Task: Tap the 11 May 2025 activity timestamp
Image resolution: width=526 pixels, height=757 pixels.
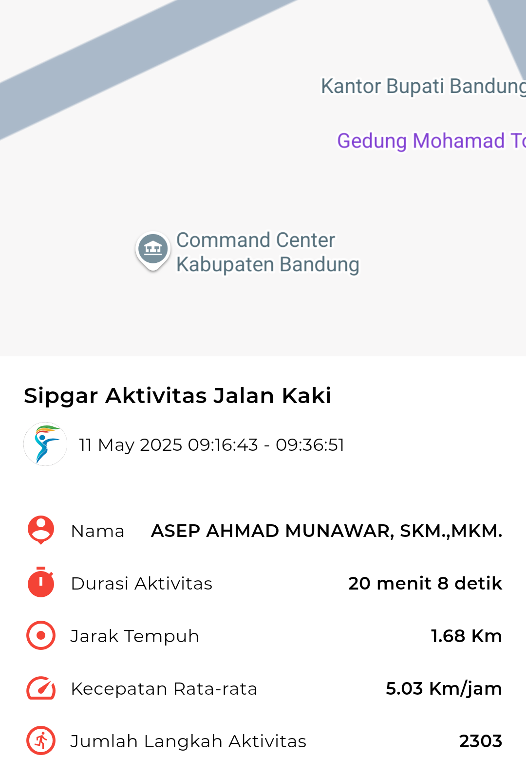Action: point(212,444)
